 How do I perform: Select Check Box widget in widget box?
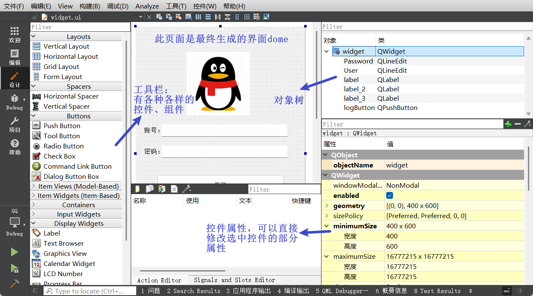[59, 156]
